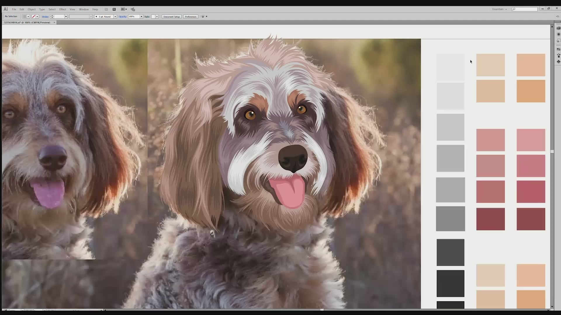Screen dimensions: 561x315
Task: Open the Effect menu
Action: tap(63, 9)
